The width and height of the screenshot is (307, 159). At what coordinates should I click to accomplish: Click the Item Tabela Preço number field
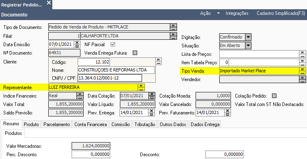click(224, 63)
